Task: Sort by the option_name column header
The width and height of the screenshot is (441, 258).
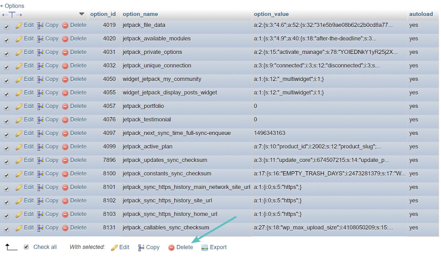Action: click(x=140, y=14)
